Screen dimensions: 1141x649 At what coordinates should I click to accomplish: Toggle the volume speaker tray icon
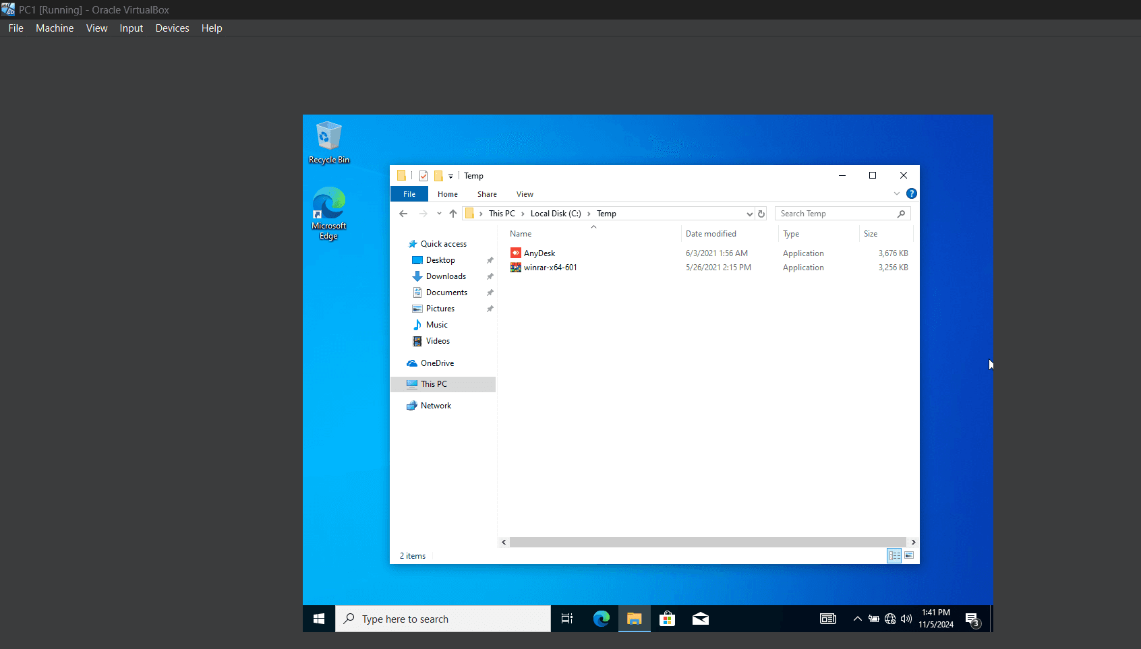(x=906, y=619)
